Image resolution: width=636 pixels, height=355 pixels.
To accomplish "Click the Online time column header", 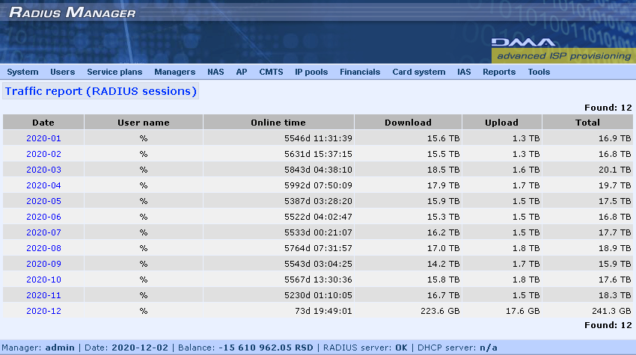I will (x=278, y=123).
